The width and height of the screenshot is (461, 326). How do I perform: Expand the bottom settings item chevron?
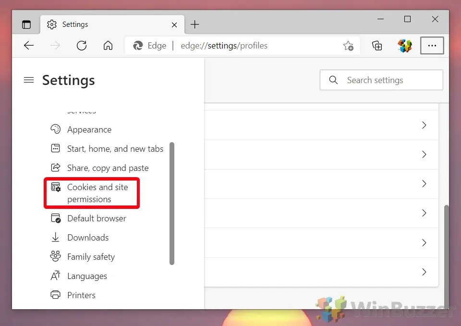coord(424,272)
